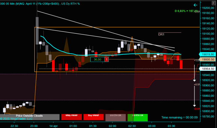Click the 18964,50 white price marker

click(207, 69)
